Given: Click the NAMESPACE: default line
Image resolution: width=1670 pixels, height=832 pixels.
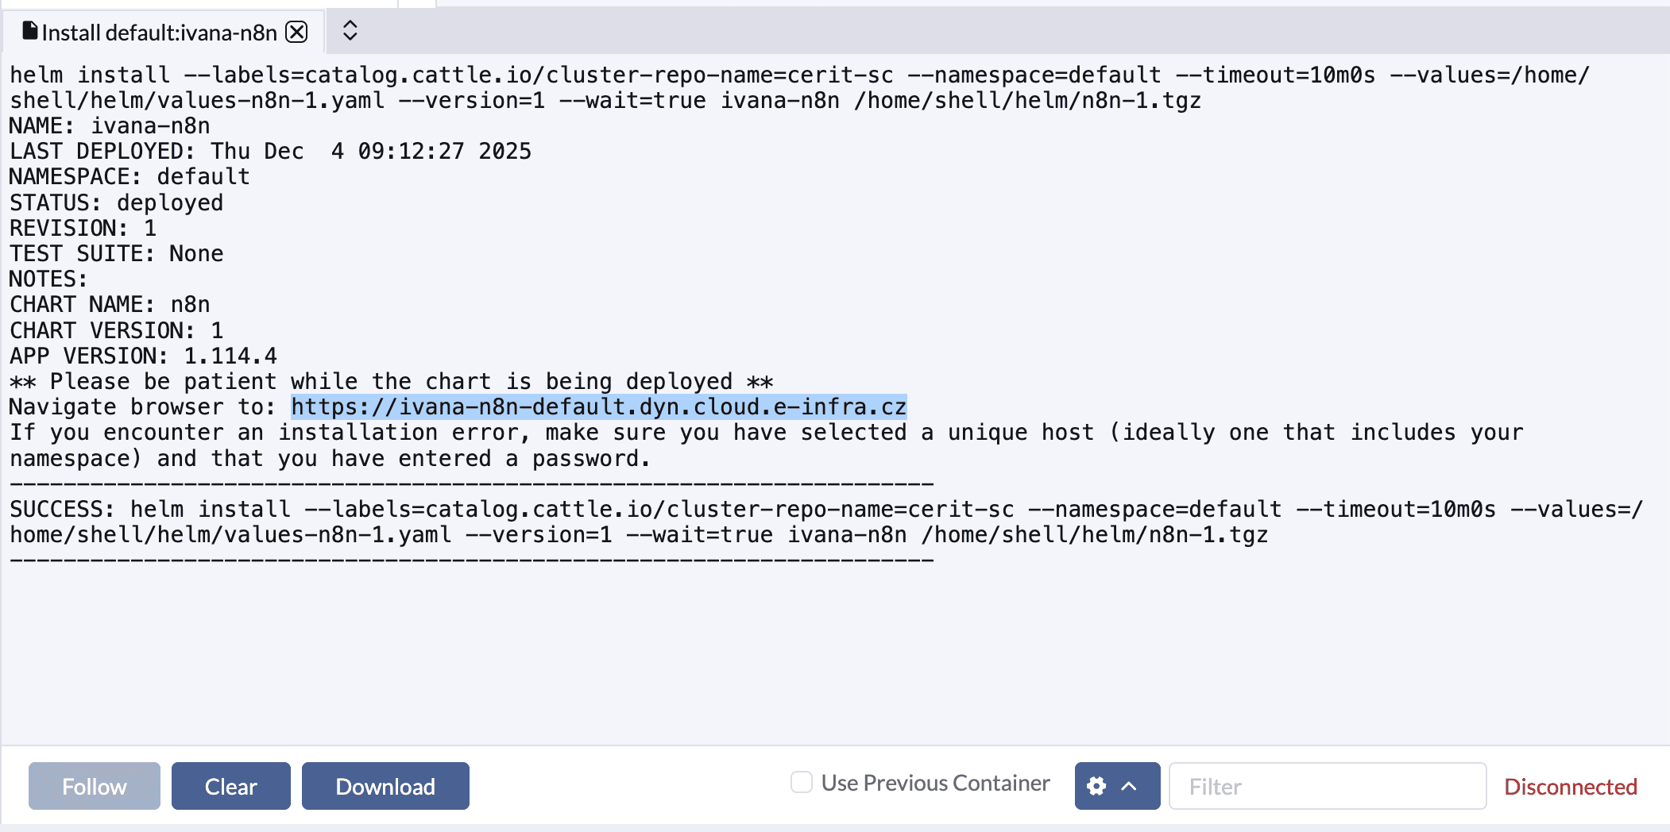Looking at the screenshot, I should (x=130, y=177).
